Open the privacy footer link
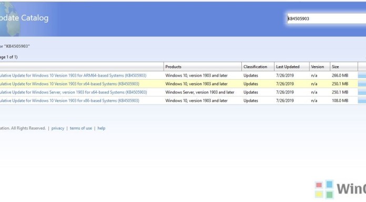 click(58, 128)
